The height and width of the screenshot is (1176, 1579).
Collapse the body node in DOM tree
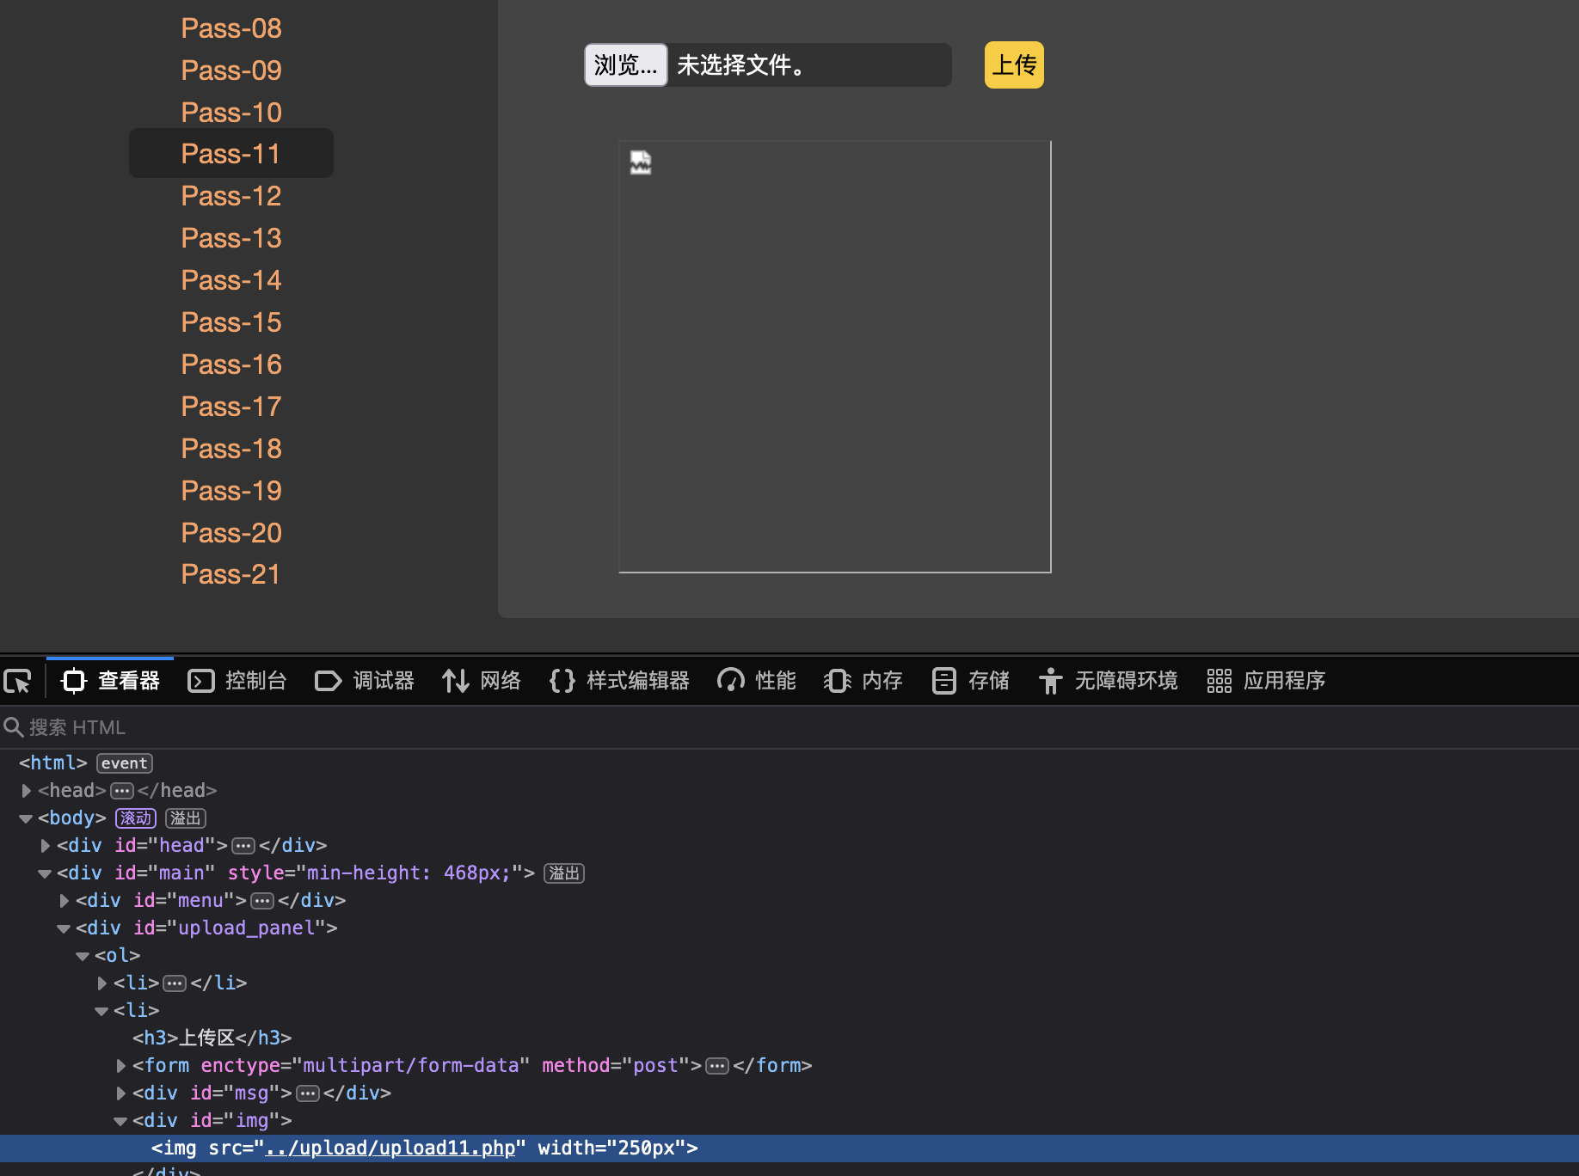[26, 818]
